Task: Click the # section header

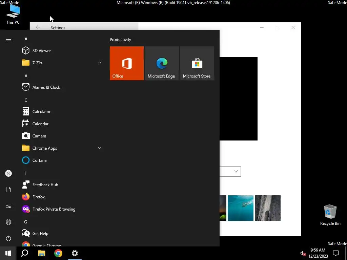Action: [x=26, y=39]
